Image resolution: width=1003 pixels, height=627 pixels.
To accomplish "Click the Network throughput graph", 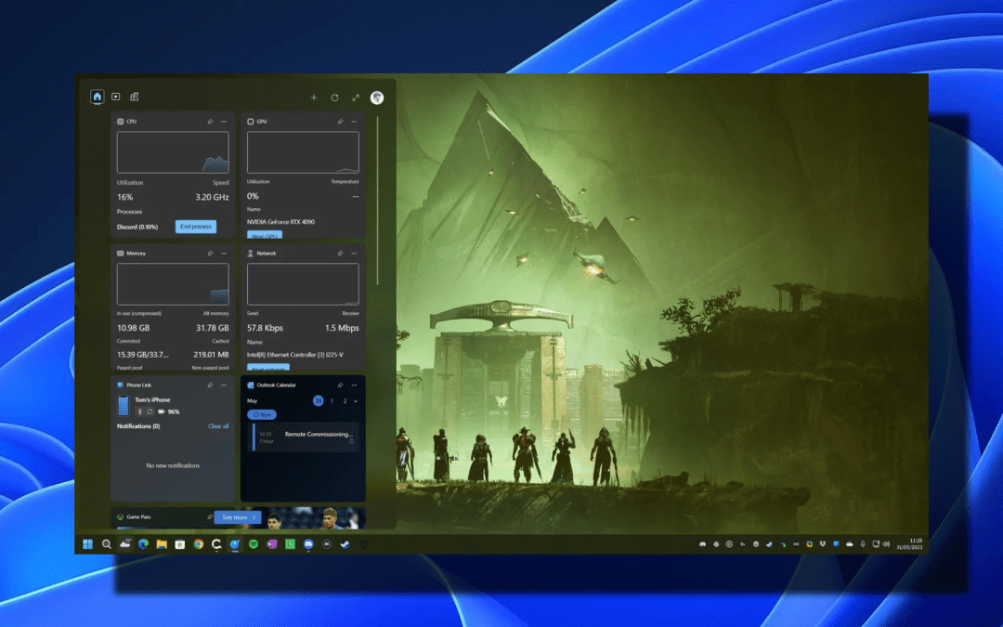I will point(303,283).
